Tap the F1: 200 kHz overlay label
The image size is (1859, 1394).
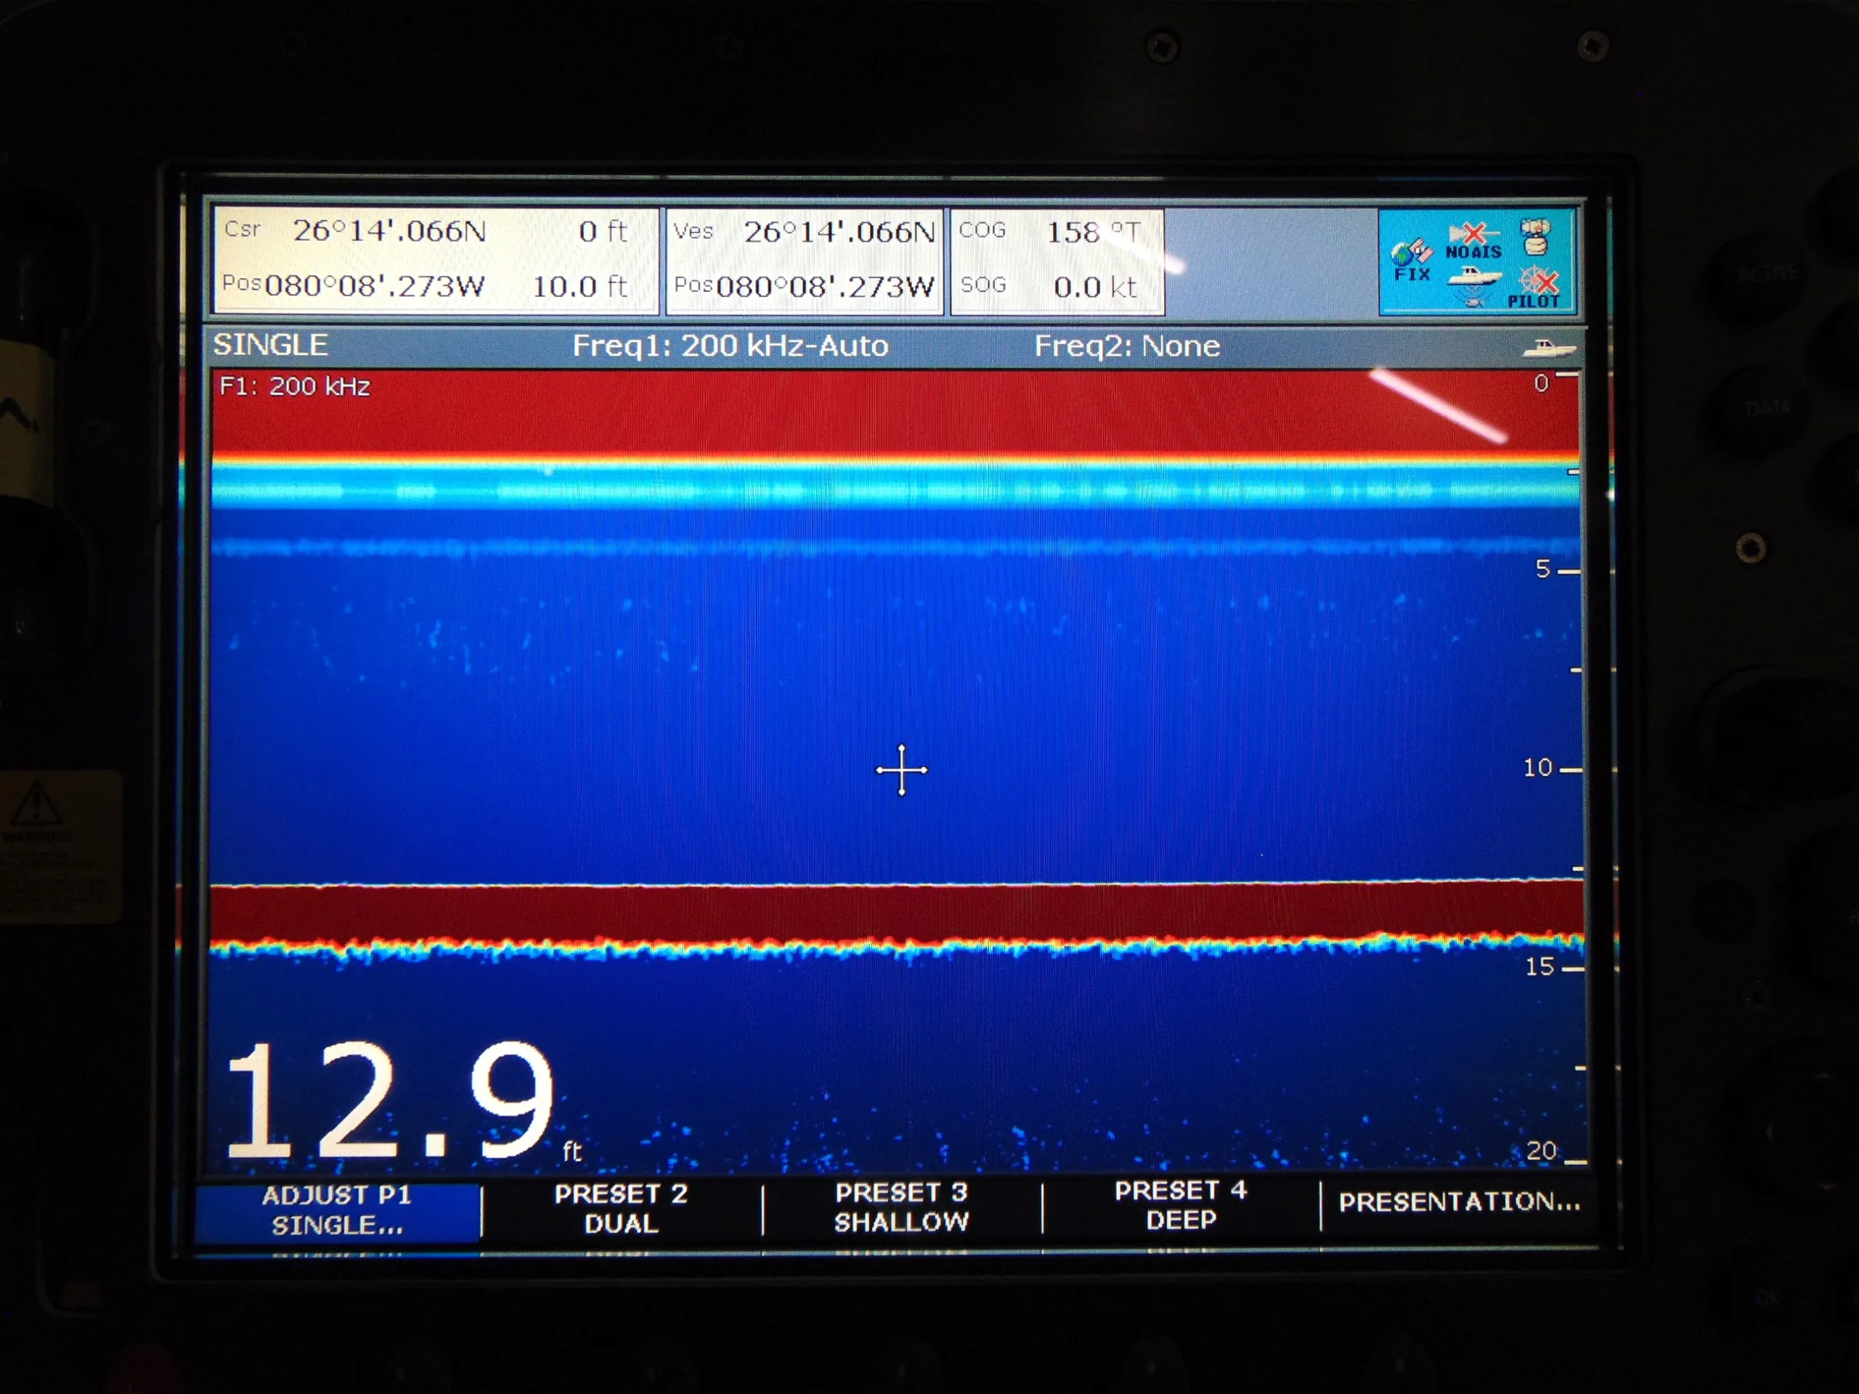294,386
